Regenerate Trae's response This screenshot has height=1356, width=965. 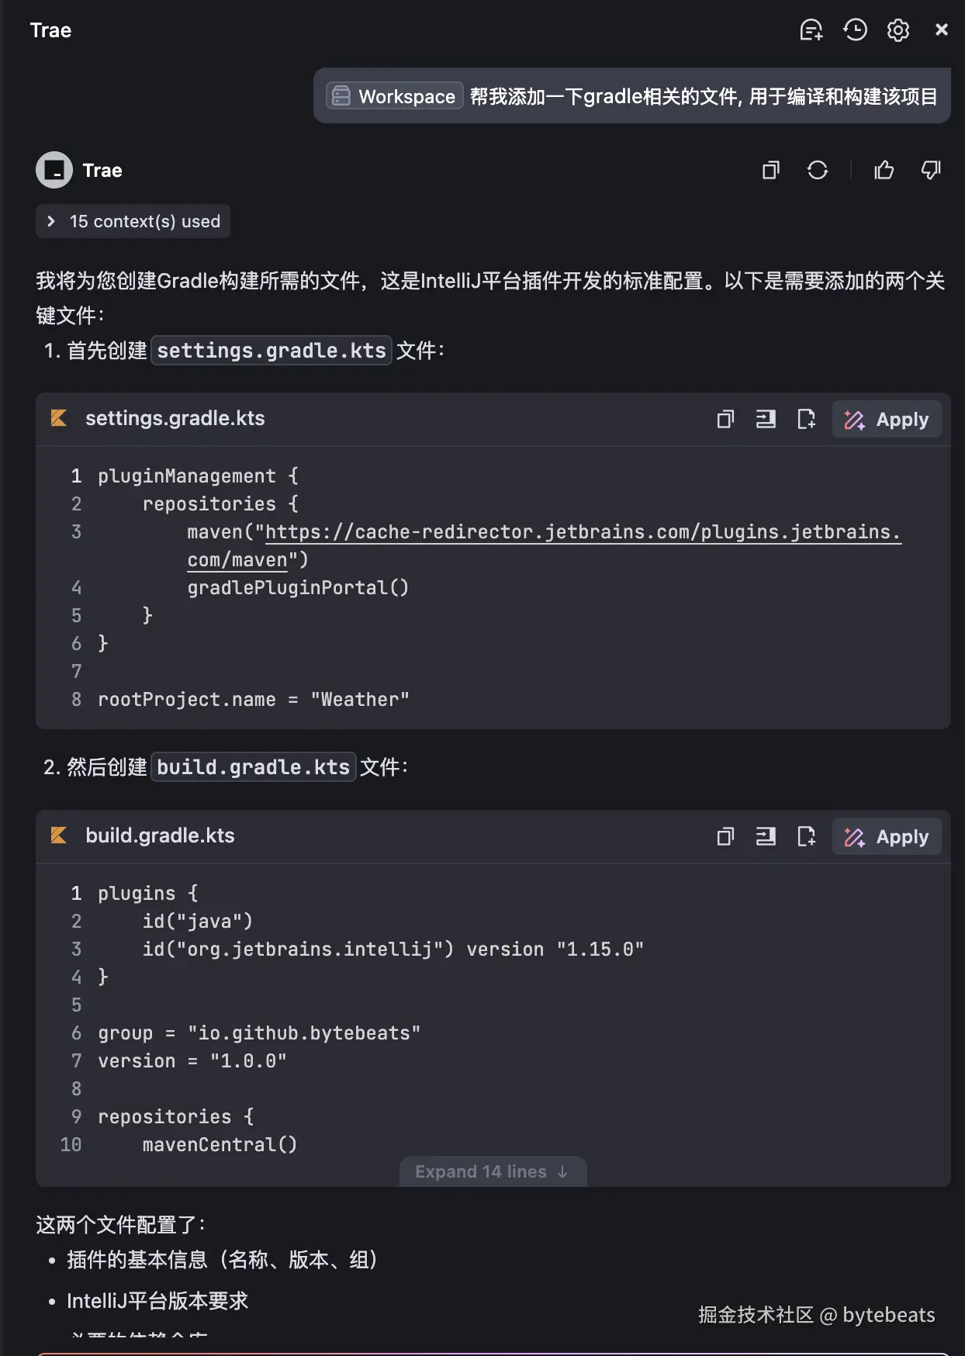819,170
